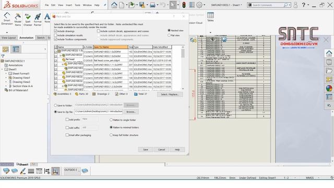Click the Change Layer icon in bottom toolbar
The width and height of the screenshot is (334, 188).
click(x=6, y=171)
